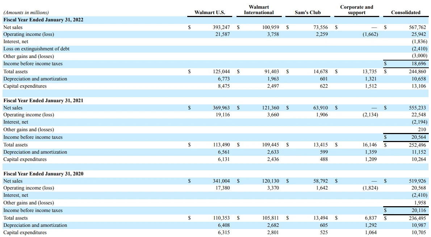431x237 pixels.
Task: Select the Walmart U.S. column header
Action: pos(210,13)
